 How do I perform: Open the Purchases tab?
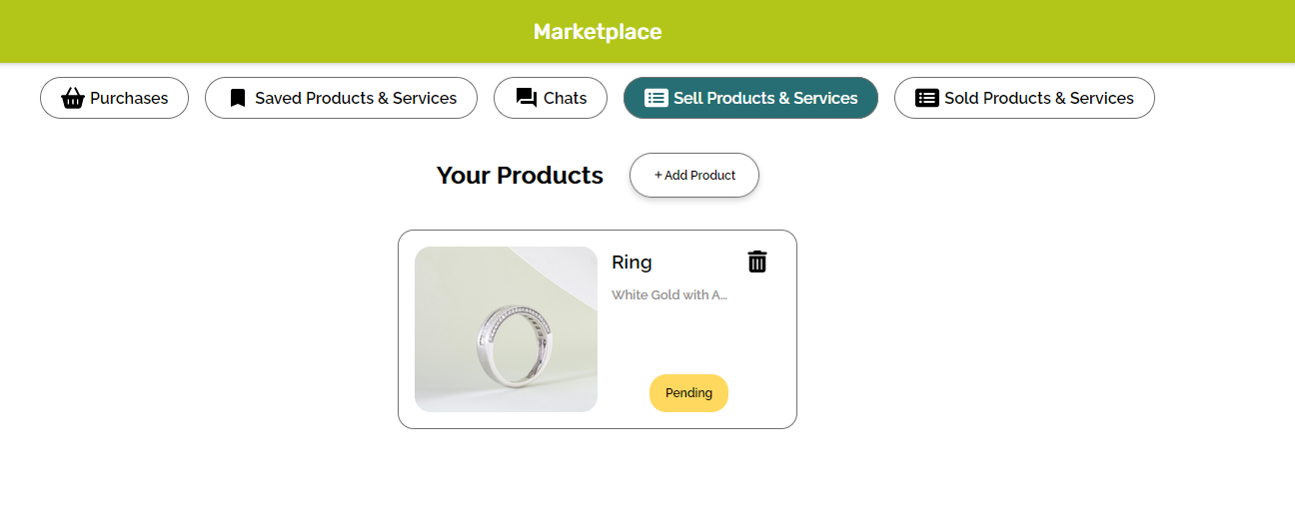128,98
